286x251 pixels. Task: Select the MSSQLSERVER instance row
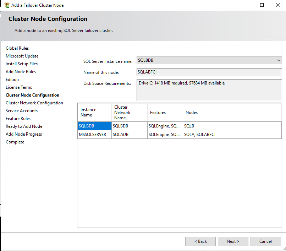94,134
